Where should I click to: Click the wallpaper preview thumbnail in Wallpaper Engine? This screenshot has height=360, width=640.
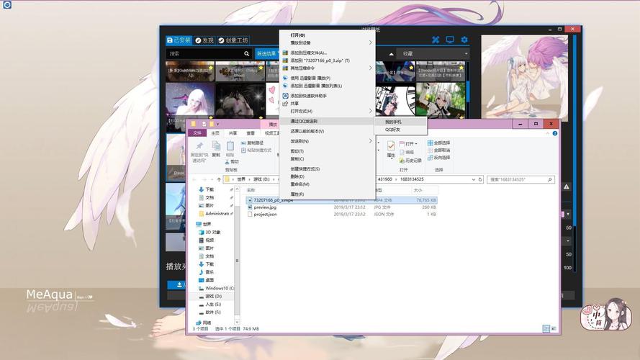coord(525,78)
